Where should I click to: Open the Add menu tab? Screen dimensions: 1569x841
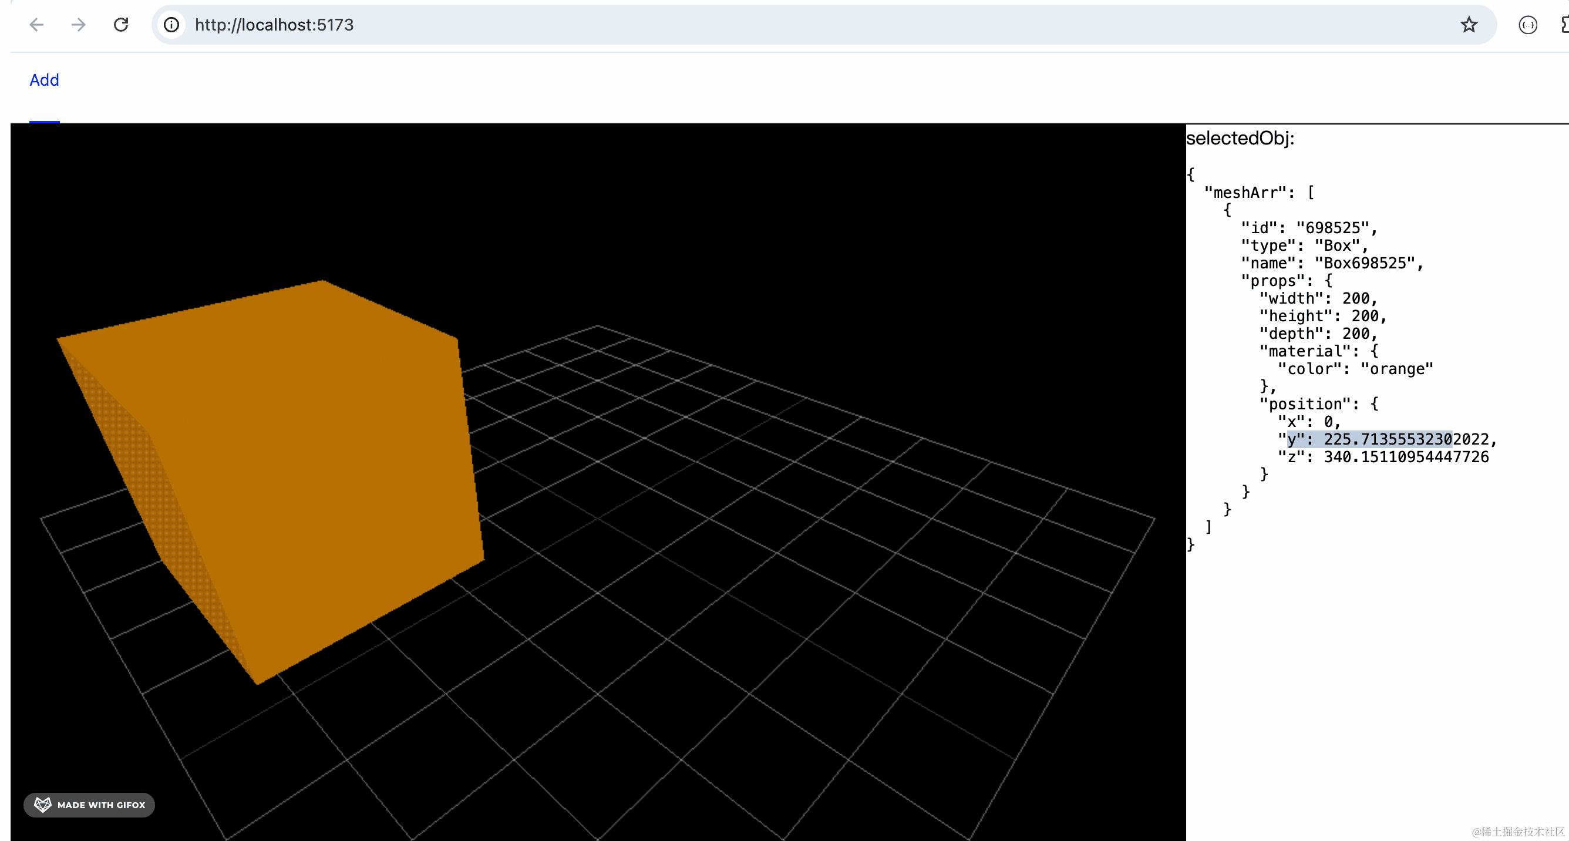click(x=45, y=80)
